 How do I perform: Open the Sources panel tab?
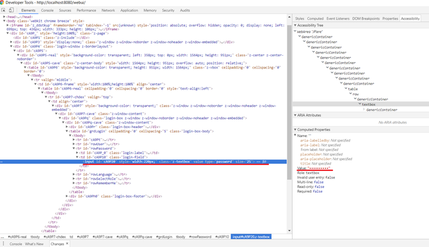(65, 10)
